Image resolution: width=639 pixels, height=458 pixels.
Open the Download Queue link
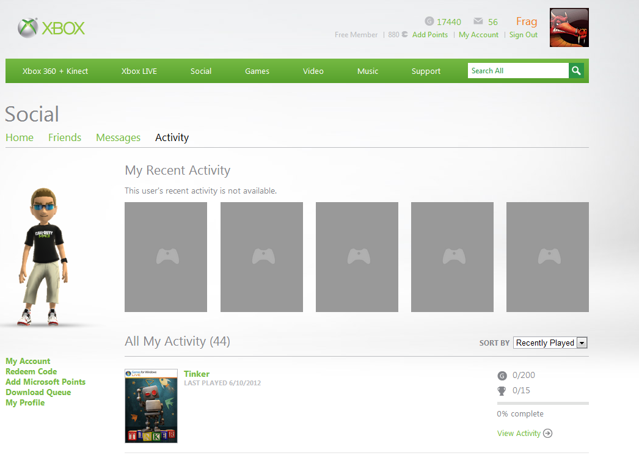click(x=38, y=392)
